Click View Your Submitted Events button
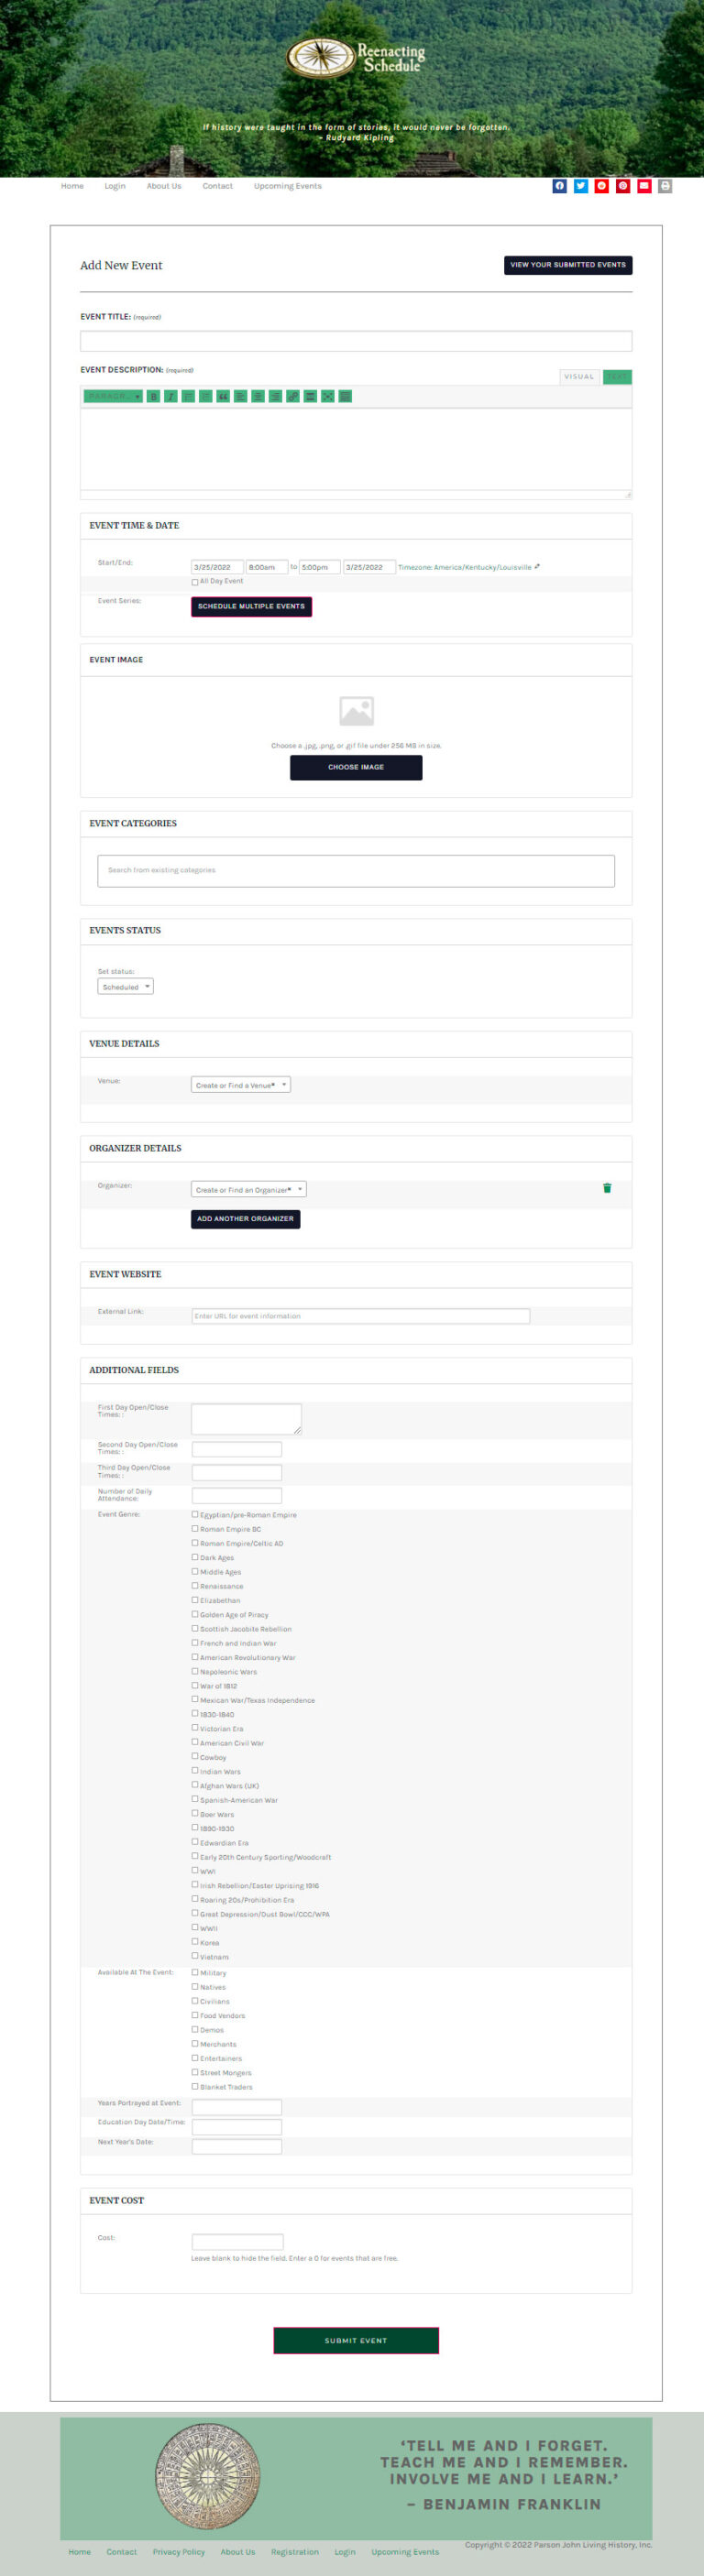This screenshot has width=704, height=2576. [568, 265]
